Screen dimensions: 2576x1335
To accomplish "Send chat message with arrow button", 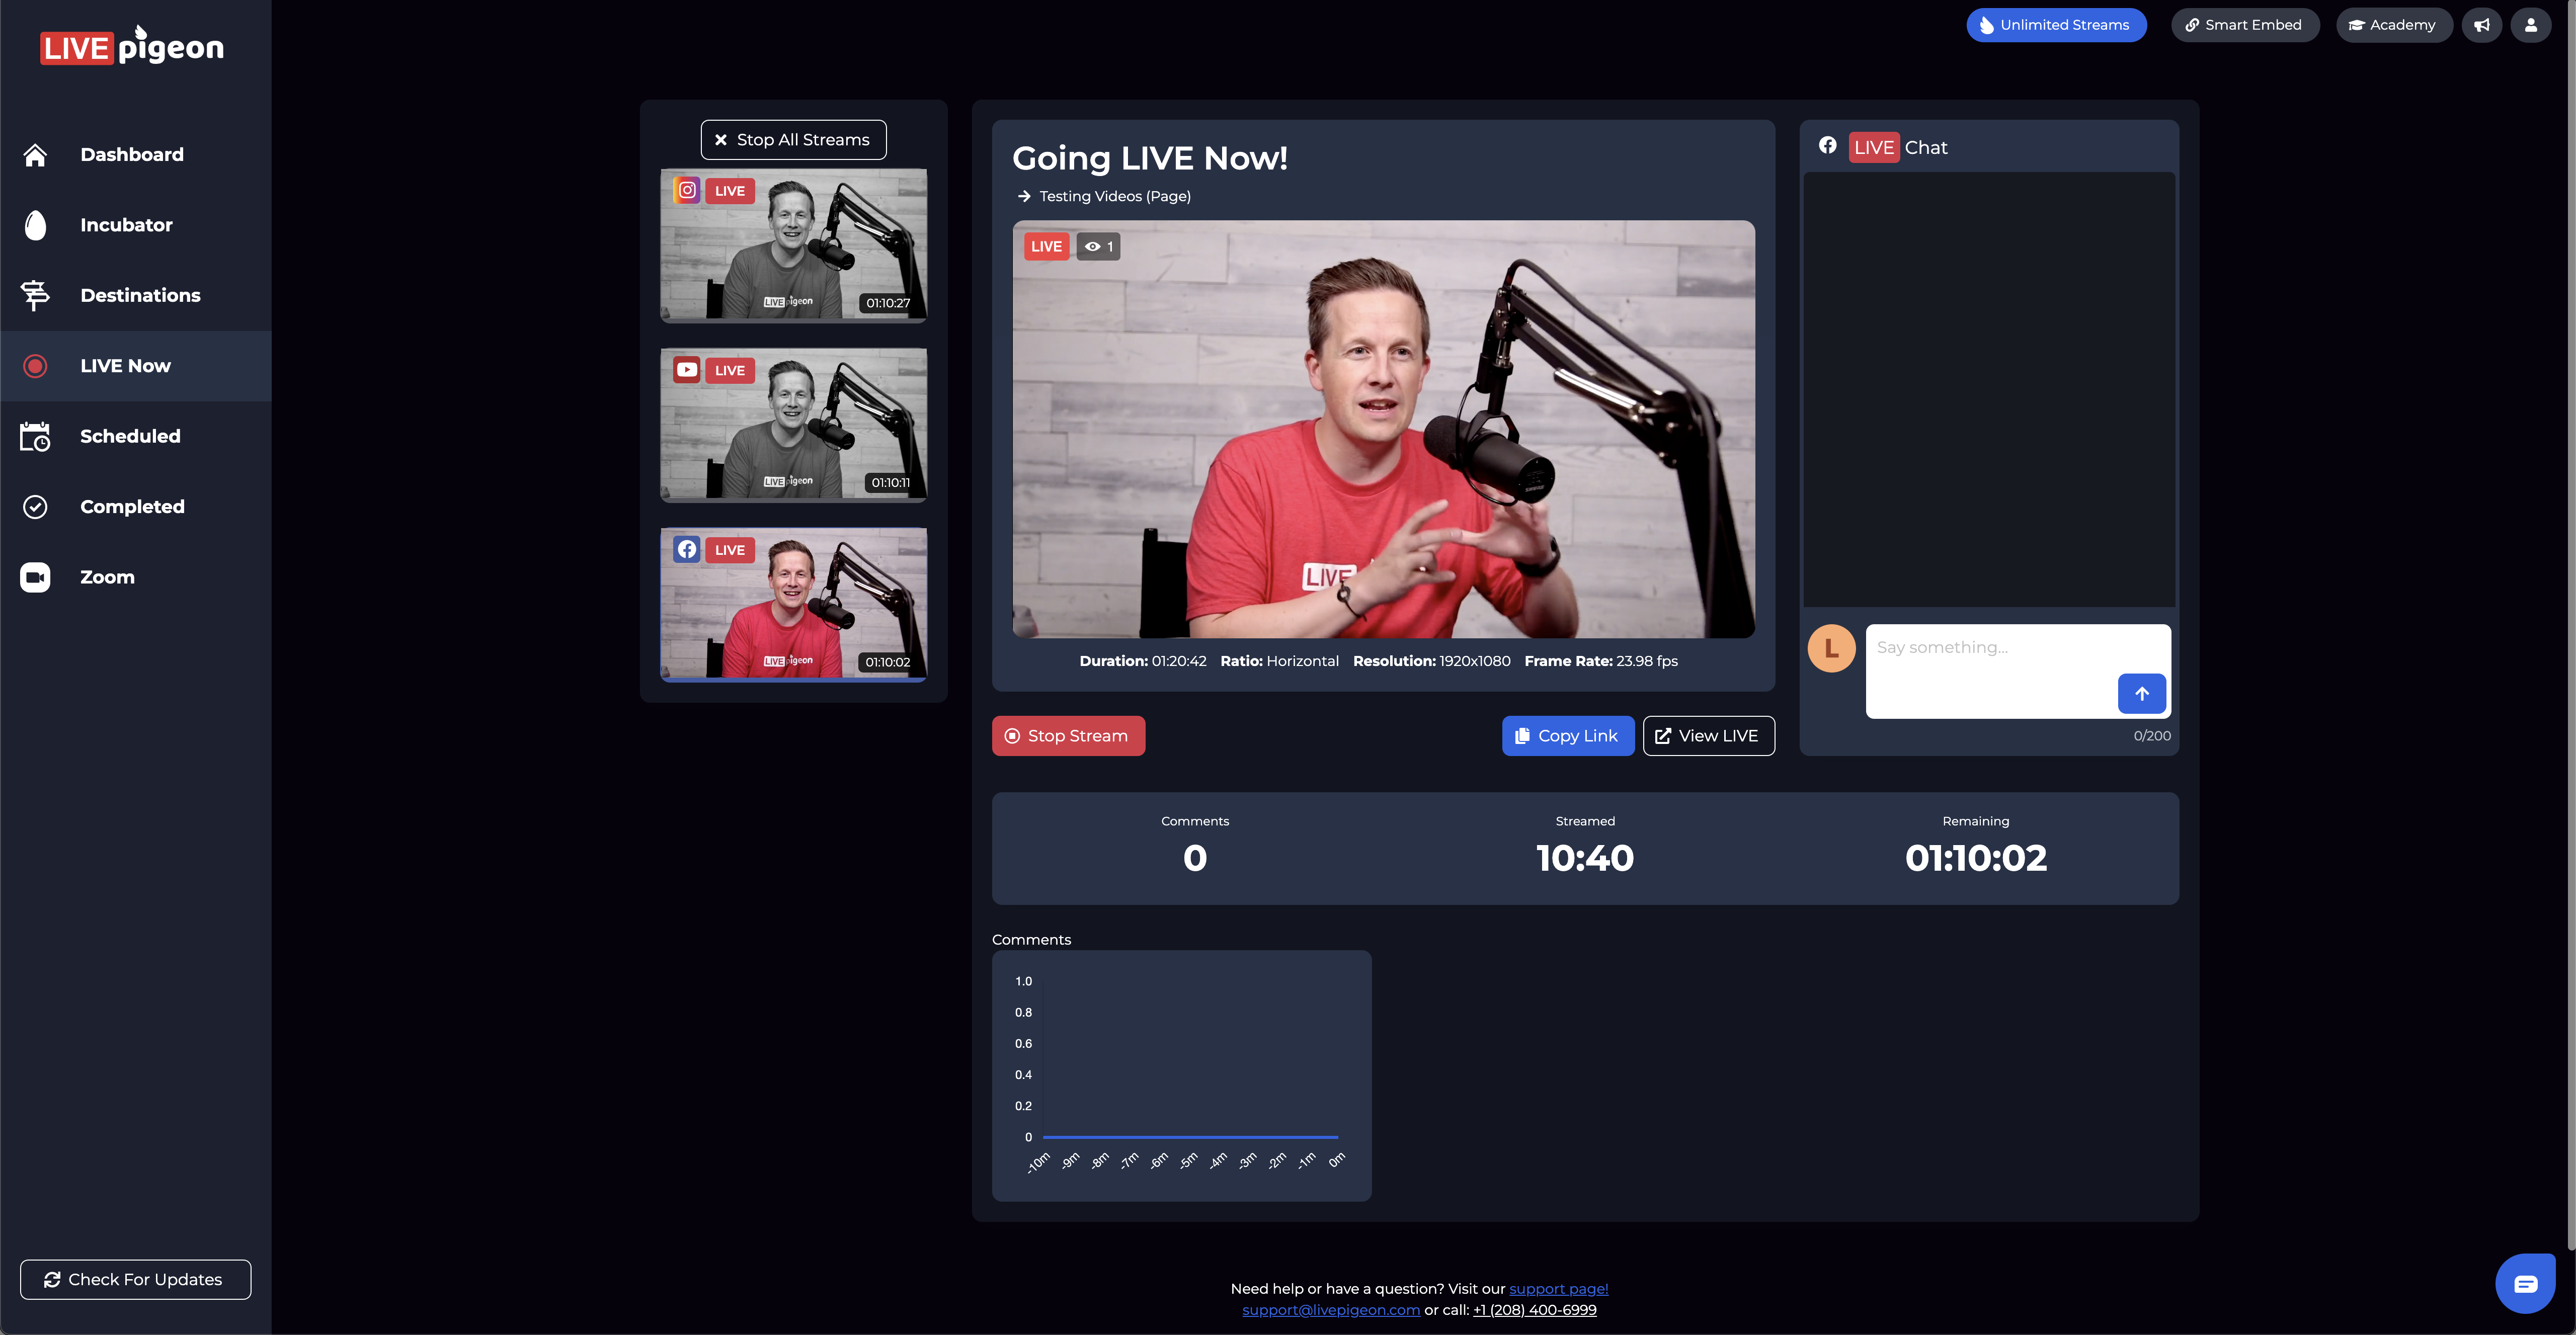I will [x=2141, y=693].
